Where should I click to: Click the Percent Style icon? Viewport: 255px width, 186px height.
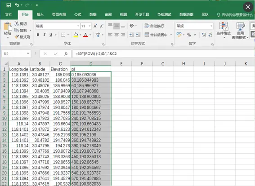click(189, 35)
